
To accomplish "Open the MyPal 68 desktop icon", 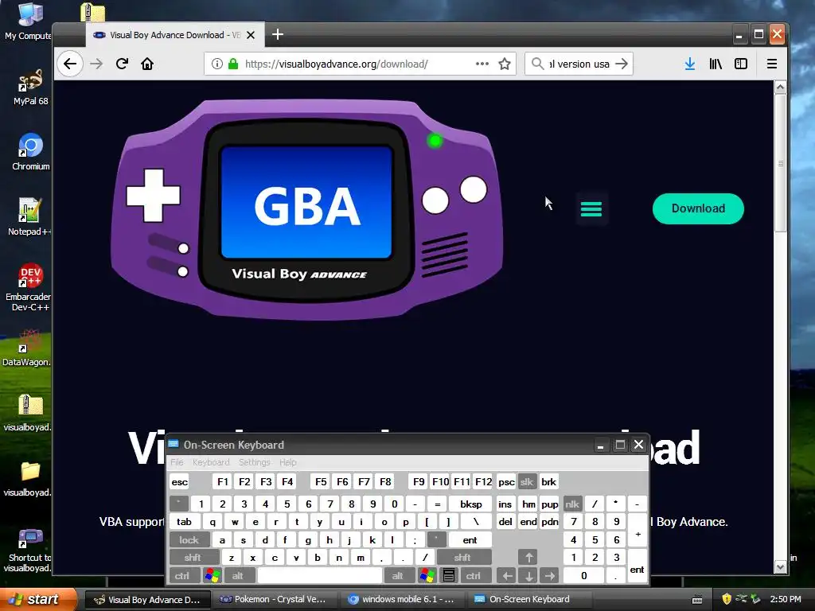I will tap(30, 88).
